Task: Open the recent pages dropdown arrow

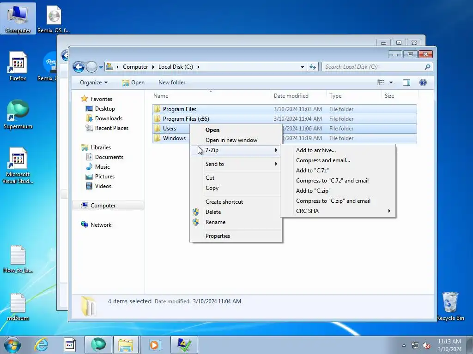Action: (101, 67)
